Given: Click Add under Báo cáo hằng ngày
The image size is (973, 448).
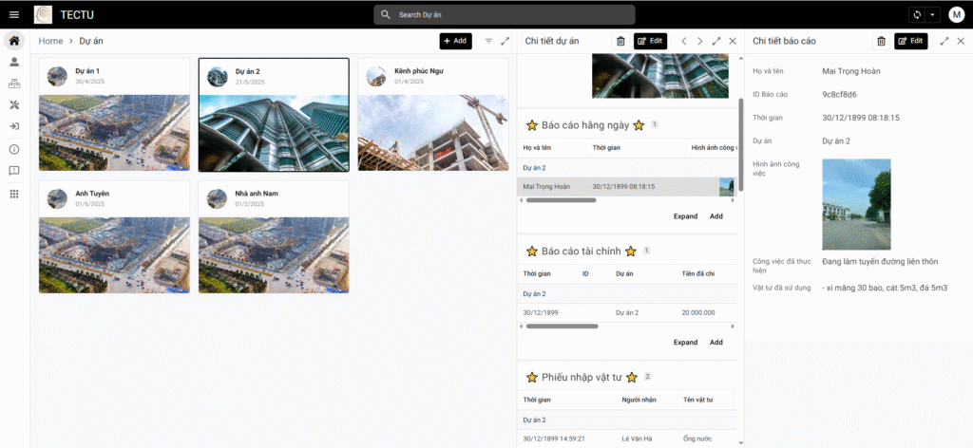Looking at the screenshot, I should [x=716, y=216].
